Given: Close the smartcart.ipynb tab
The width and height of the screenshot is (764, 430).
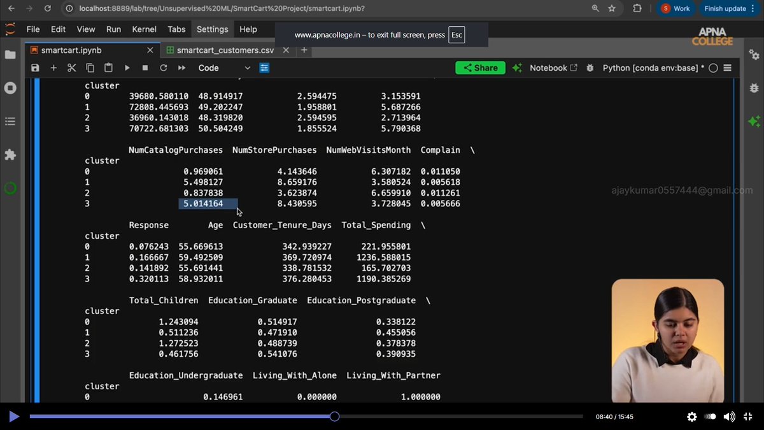Looking at the screenshot, I should point(150,50).
